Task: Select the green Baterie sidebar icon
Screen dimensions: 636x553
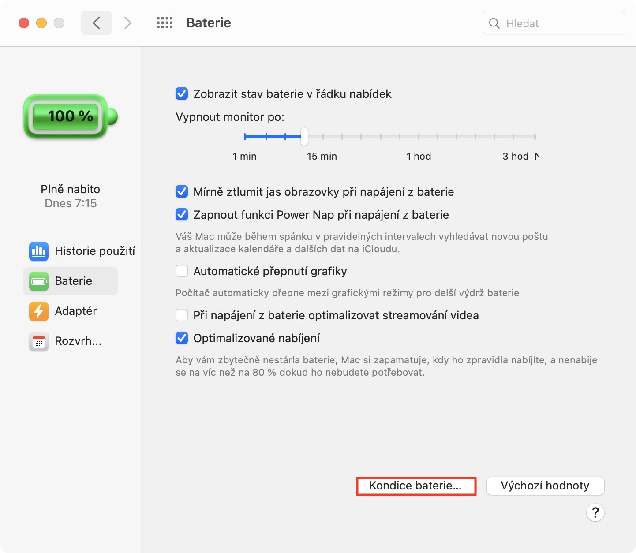Action: 39,281
